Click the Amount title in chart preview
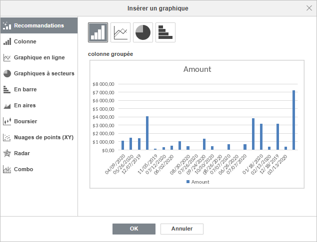 click(197, 69)
